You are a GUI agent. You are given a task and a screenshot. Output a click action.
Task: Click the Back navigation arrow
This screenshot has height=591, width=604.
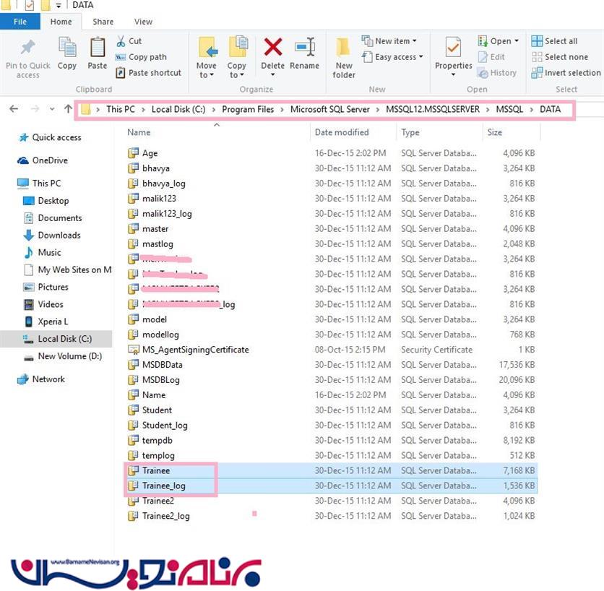pyautogui.click(x=14, y=109)
